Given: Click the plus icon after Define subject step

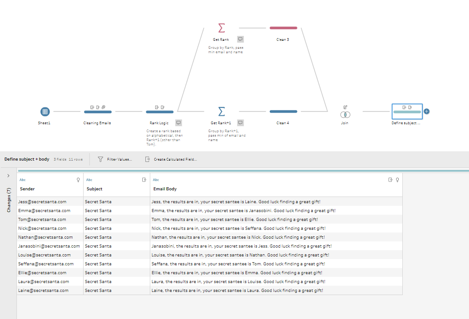Looking at the screenshot, I should [426, 111].
